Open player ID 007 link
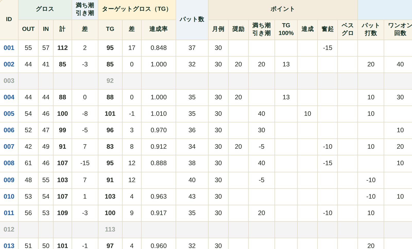 click(9, 147)
